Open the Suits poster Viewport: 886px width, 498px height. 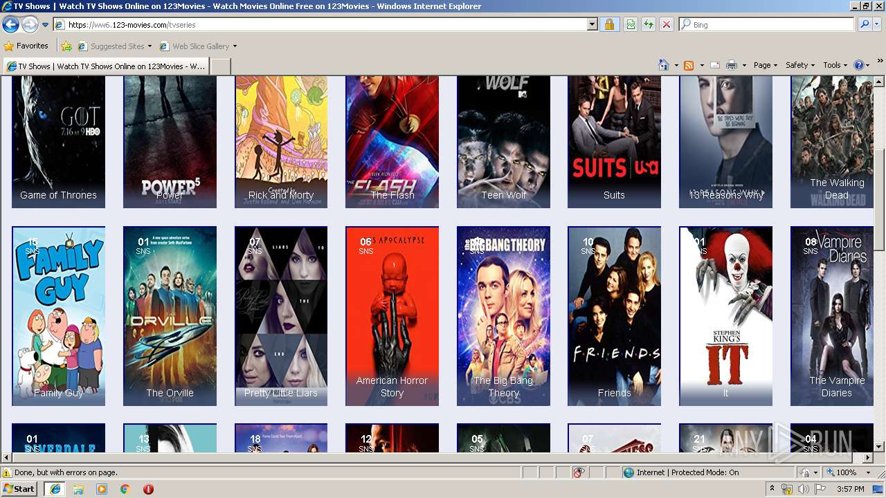615,142
